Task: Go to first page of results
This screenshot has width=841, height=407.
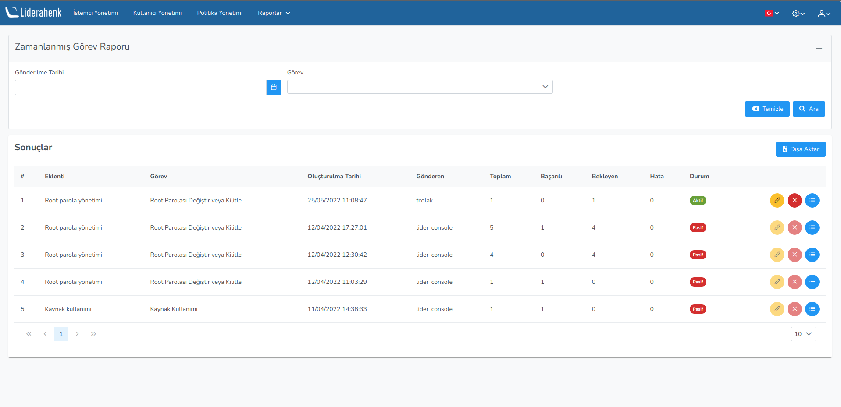Action: (29, 334)
